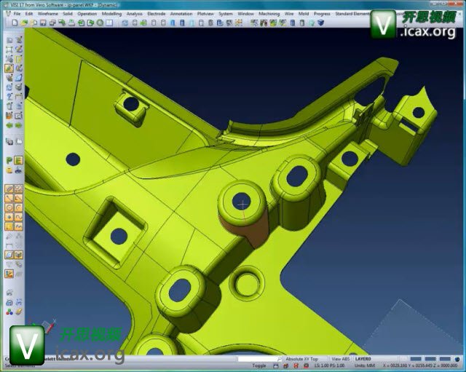Select the planar surface icon beside the cube
The width and height of the screenshot is (466, 372).
[9, 255]
